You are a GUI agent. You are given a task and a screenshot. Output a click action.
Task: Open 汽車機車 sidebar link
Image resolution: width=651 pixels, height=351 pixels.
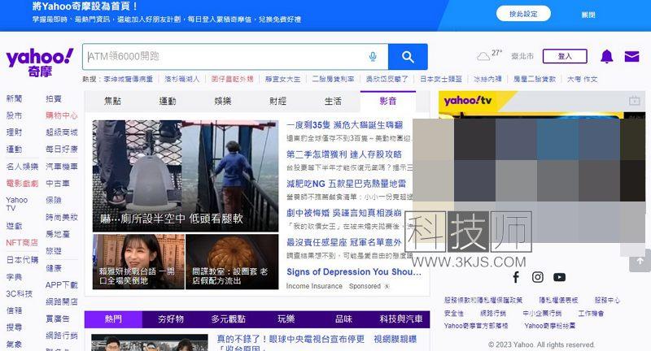pyautogui.click(x=62, y=167)
